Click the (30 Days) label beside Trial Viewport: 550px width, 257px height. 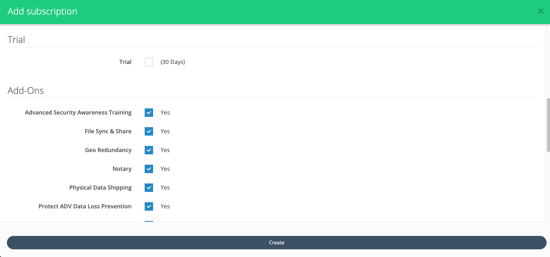tap(173, 62)
